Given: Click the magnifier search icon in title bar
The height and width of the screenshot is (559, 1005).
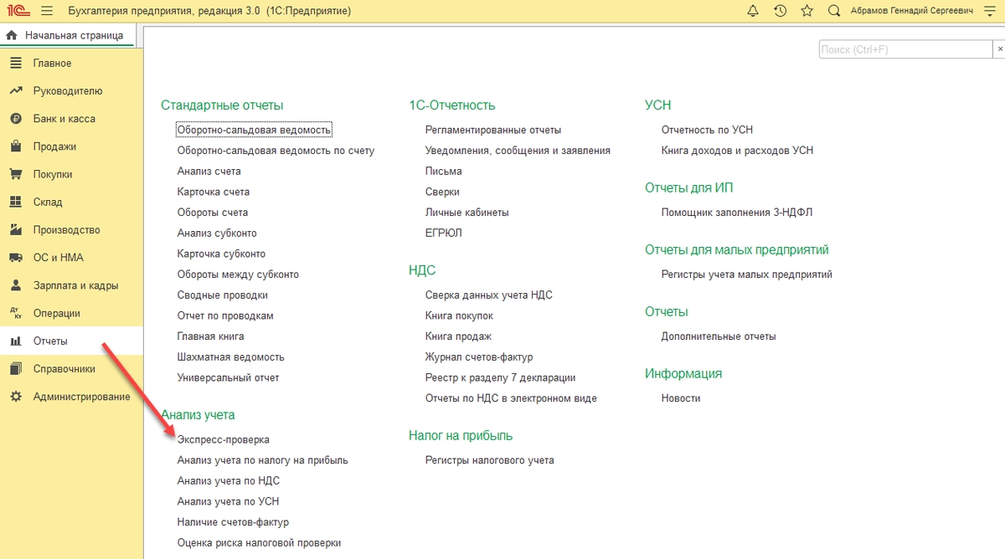Looking at the screenshot, I should click(x=833, y=11).
